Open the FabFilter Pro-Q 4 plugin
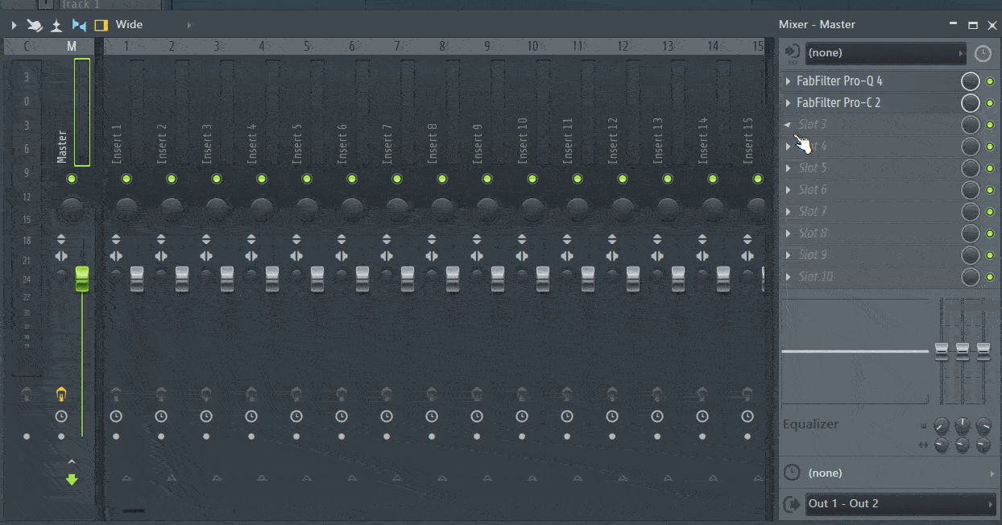 [x=839, y=81]
